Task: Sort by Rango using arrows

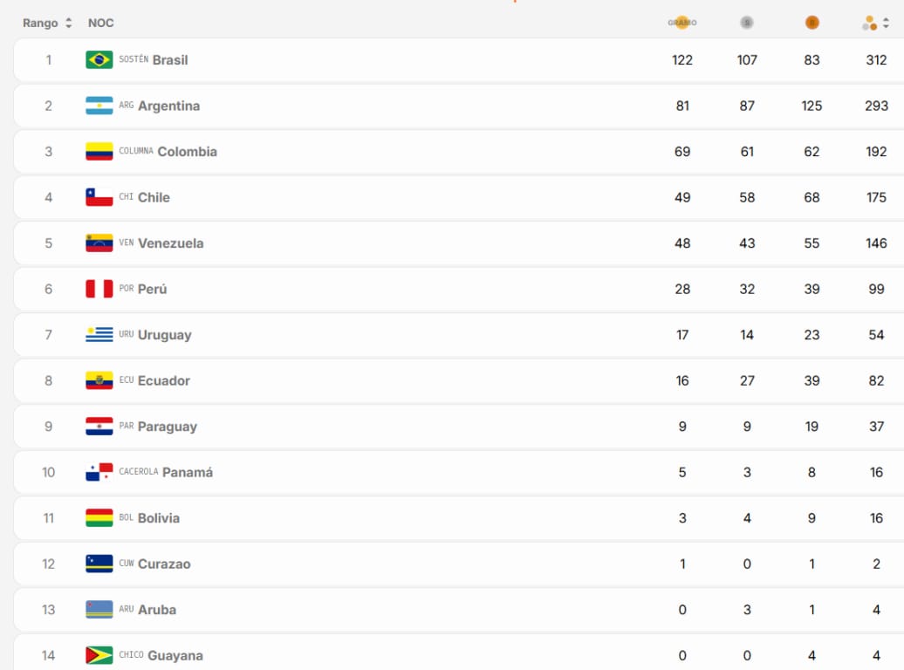Action: pos(69,23)
